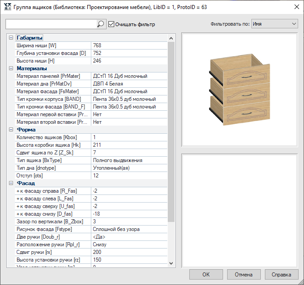Toggle the Очищать фильтр checkbox
Viewport: 304px width, 285px height.
(x=111, y=24)
